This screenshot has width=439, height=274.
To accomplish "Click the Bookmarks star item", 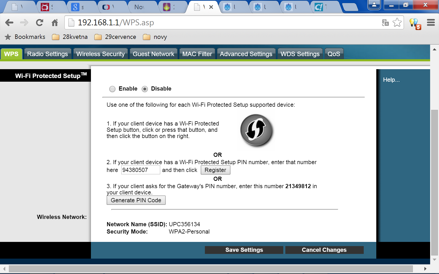I will coord(25,37).
